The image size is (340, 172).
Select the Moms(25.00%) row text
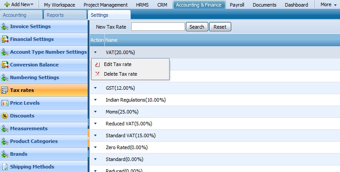coord(122,112)
